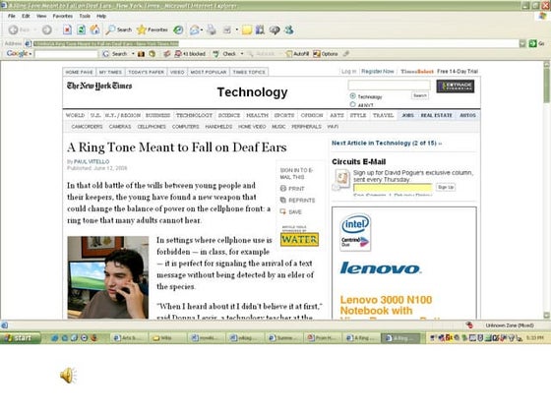Open Favorites star toolbar button
The image size is (551, 413).
coord(153,29)
